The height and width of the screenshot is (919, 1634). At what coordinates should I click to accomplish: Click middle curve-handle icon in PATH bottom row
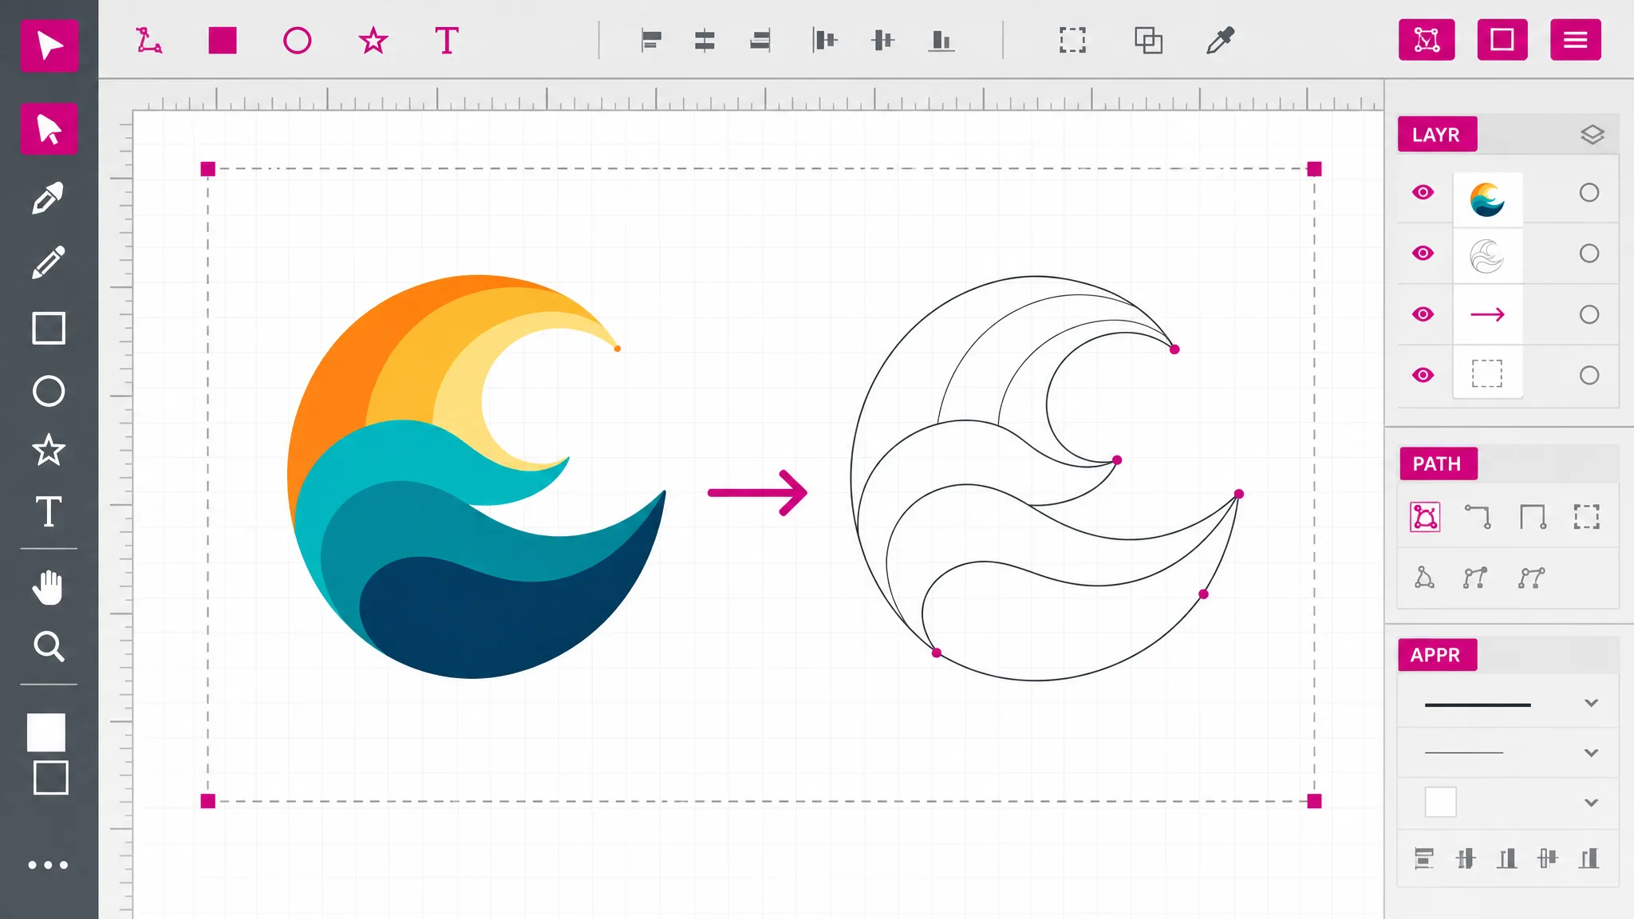(1475, 578)
